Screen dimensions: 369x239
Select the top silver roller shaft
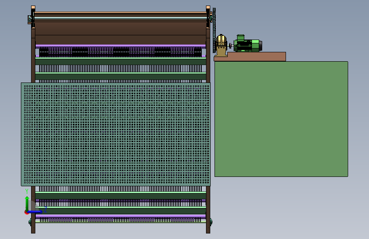pos(120,18)
